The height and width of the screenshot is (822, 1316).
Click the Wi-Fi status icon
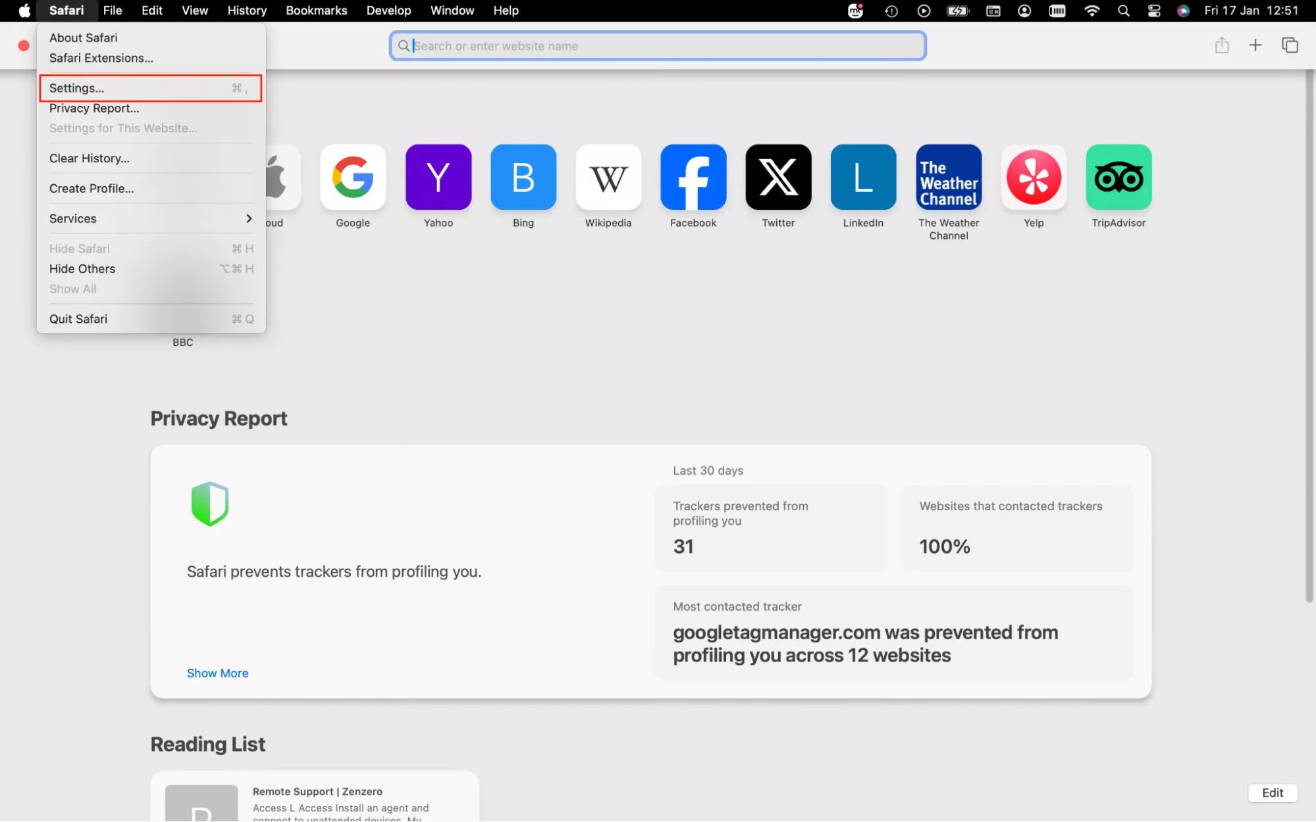click(x=1092, y=11)
